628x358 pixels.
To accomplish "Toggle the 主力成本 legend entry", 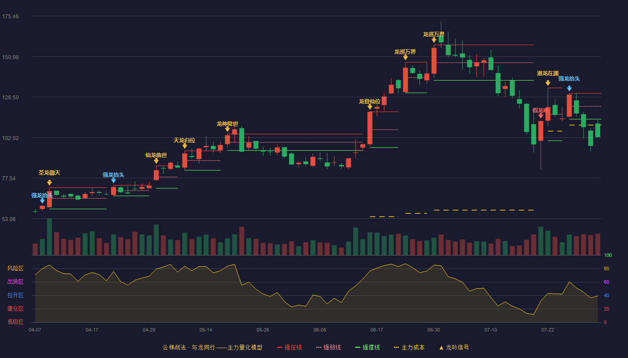I will click(x=409, y=347).
